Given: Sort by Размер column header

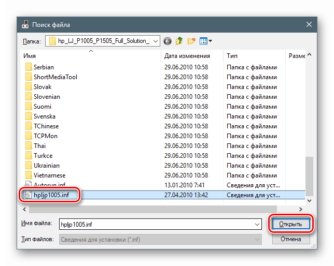Looking at the screenshot, I should (x=296, y=56).
